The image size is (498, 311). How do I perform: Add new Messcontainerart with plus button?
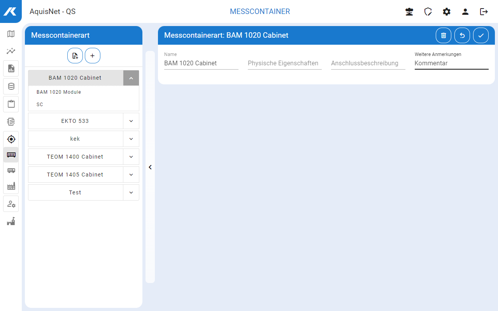(93, 56)
